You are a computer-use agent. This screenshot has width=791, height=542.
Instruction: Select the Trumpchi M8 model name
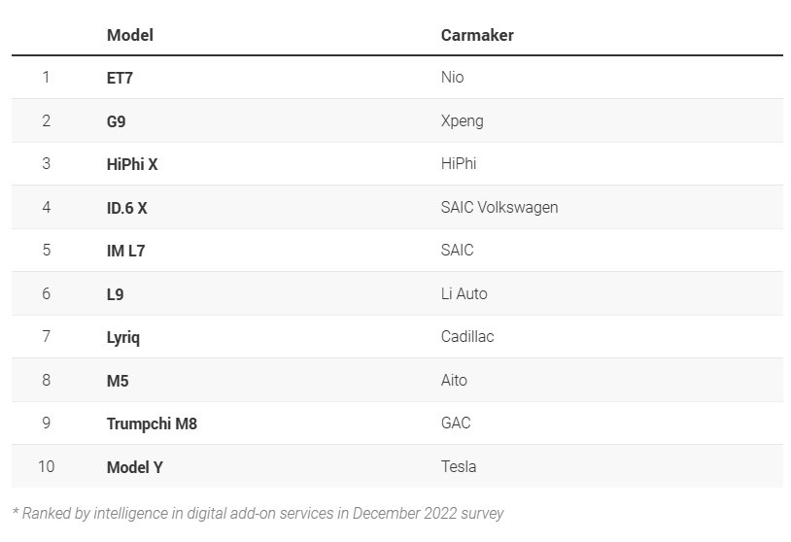[x=152, y=423]
